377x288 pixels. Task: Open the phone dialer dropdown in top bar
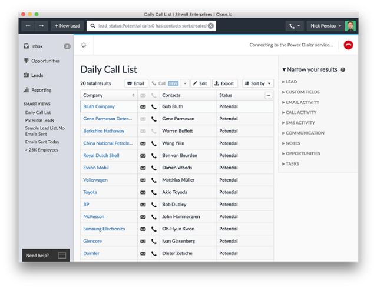click(295, 26)
